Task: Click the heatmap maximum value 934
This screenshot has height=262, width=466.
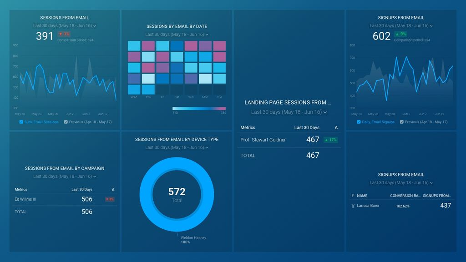Action: 223,113
